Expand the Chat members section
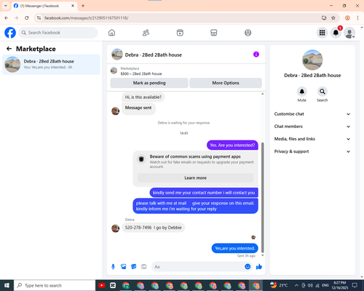Viewport: 364px width, 291px height. [312, 127]
